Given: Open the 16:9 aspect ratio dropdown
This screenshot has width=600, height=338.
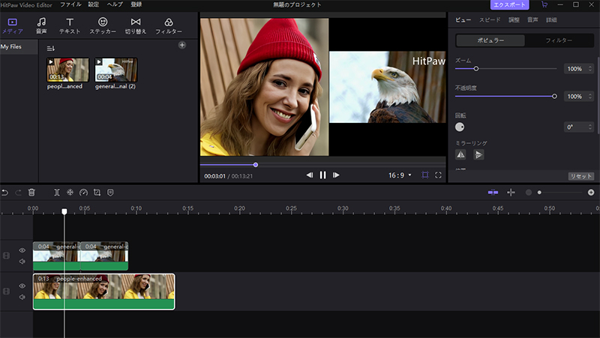Looking at the screenshot, I should pos(400,175).
